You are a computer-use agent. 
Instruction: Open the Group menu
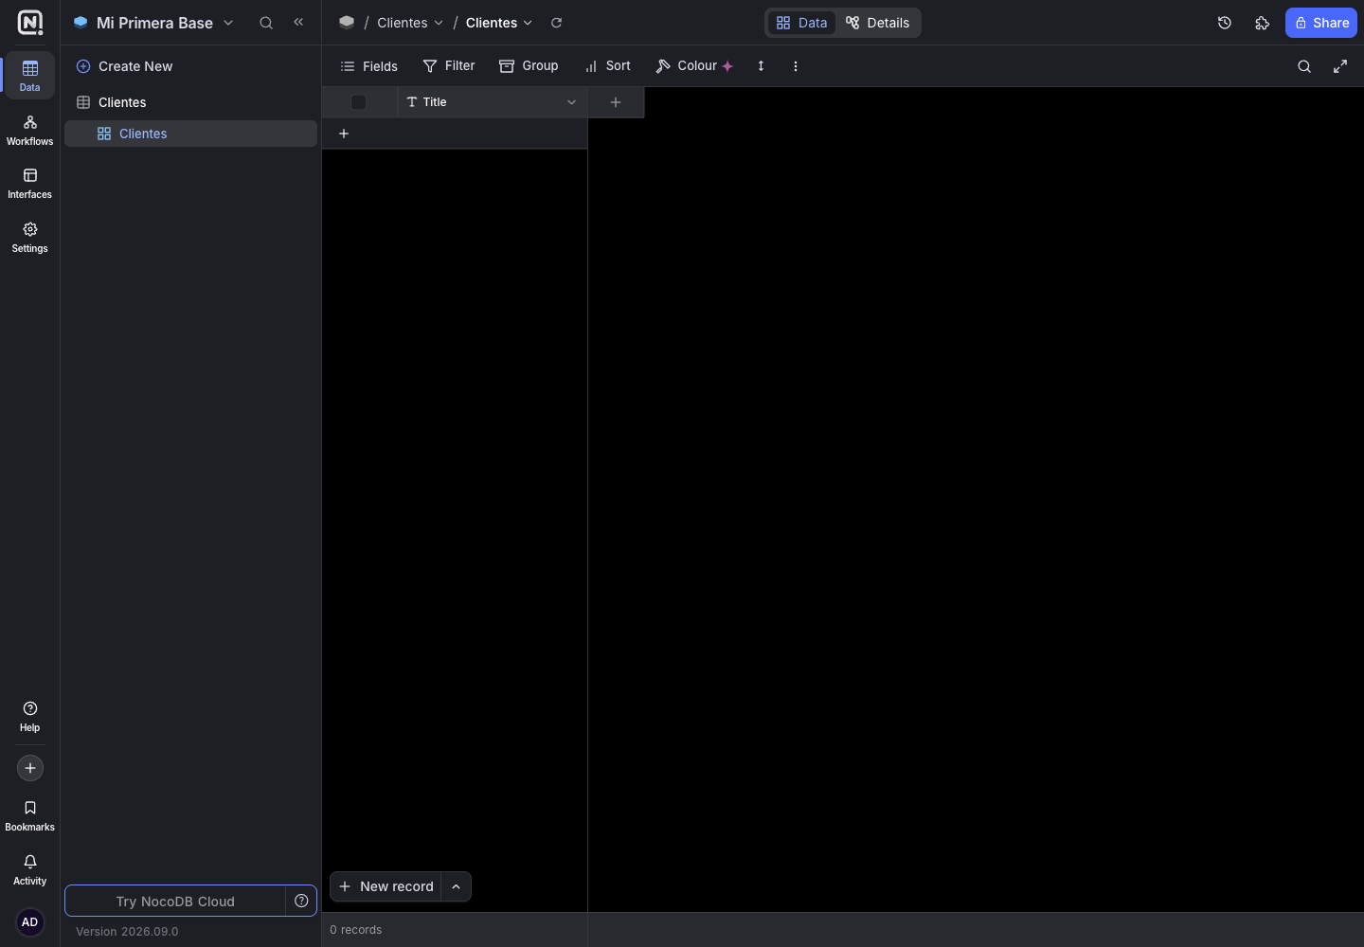click(x=529, y=66)
